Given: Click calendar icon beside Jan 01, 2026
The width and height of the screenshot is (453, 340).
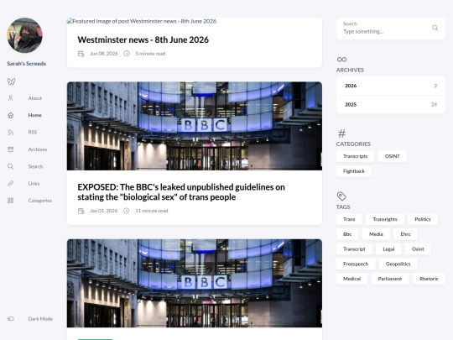Looking at the screenshot, I should [81, 211].
